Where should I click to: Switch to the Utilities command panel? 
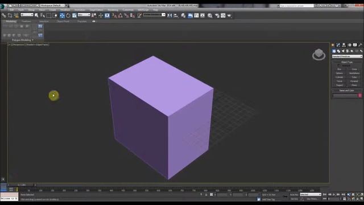click(360, 45)
